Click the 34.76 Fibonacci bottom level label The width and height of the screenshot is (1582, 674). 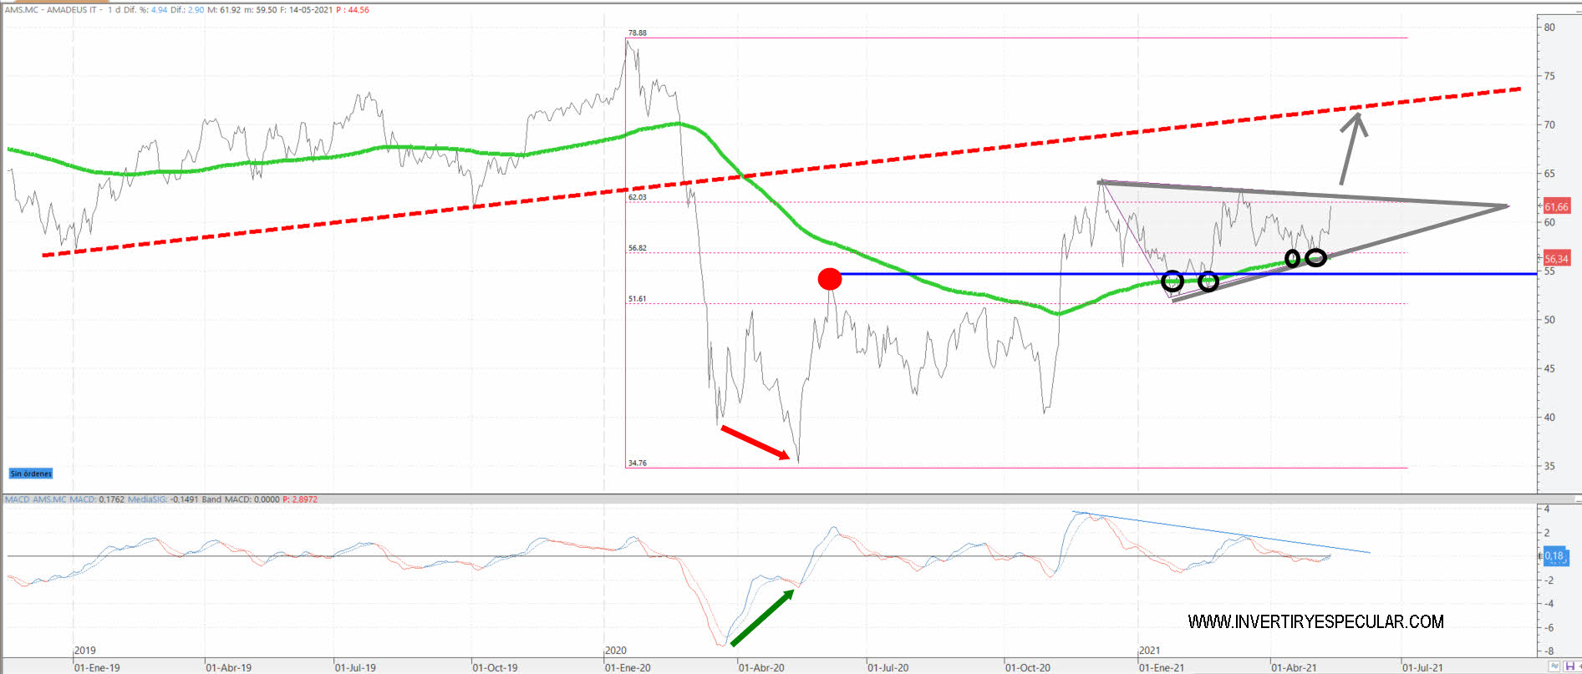coord(637,463)
